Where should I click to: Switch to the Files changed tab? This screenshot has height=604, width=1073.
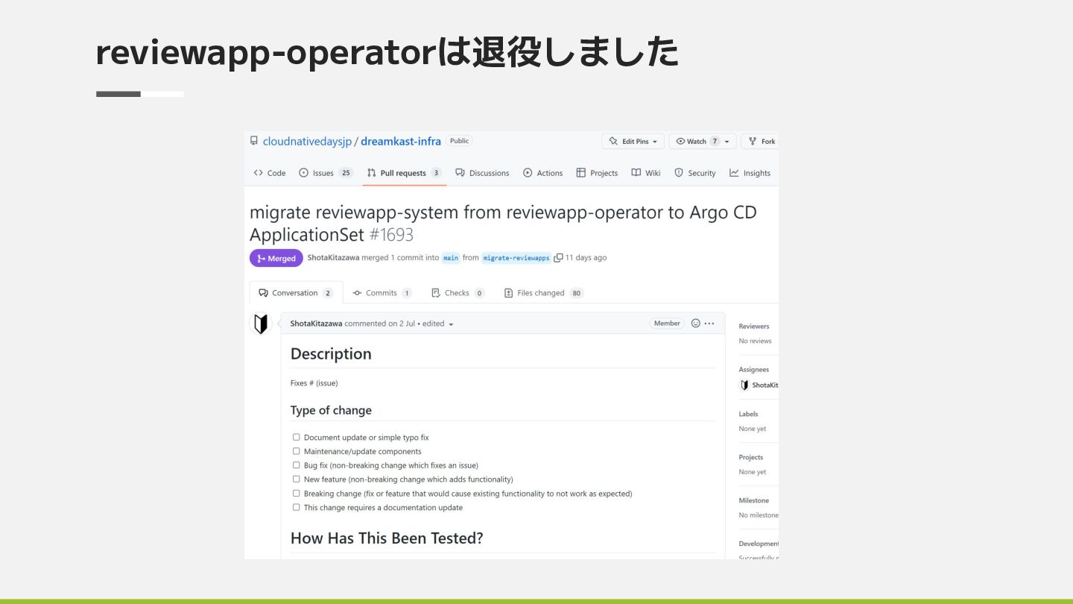pos(543,293)
